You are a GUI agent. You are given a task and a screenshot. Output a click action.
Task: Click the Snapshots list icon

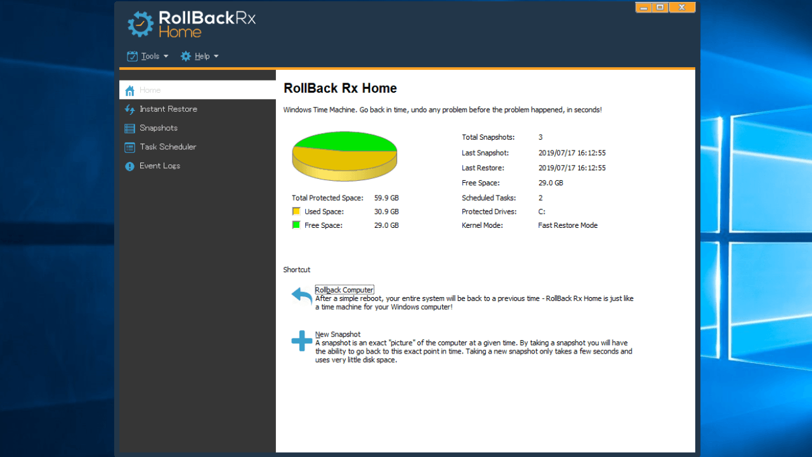tap(129, 128)
